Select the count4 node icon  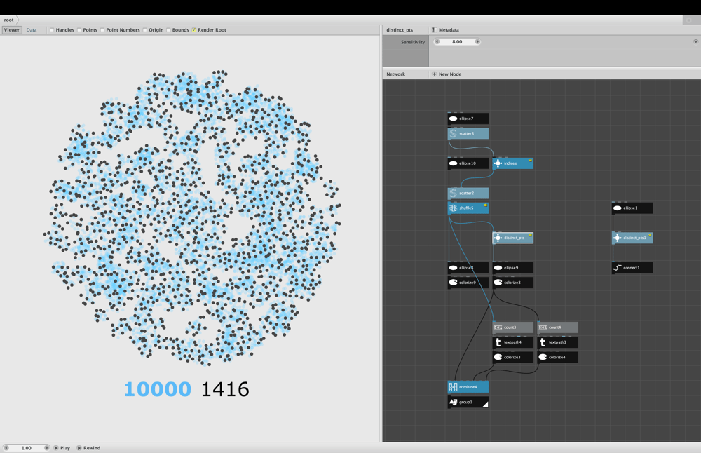tap(543, 327)
